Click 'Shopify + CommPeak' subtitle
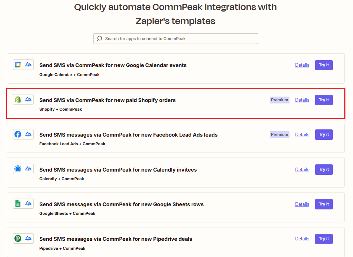Viewport: 353px width, 257px height. point(61,109)
